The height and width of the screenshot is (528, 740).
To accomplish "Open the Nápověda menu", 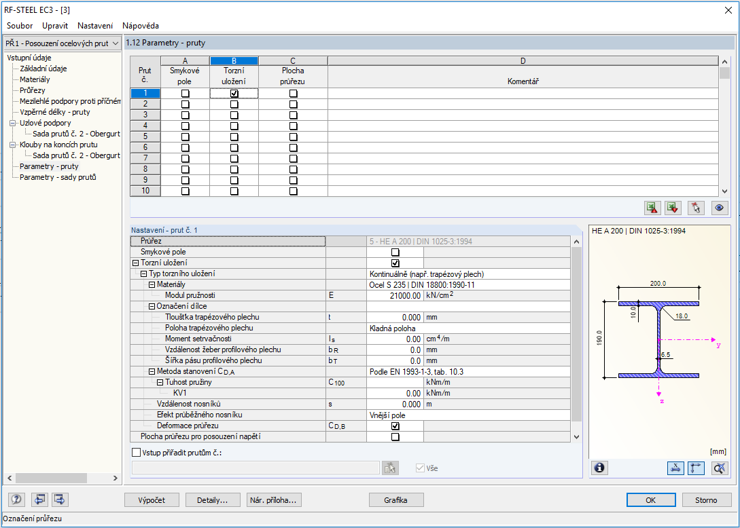I will pyautogui.click(x=141, y=26).
